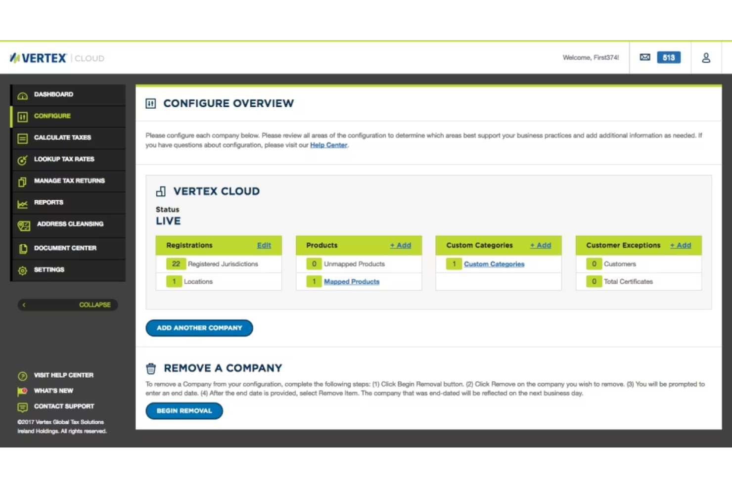Open the Reports section
Viewport: 732px width, 488px height.
click(x=68, y=203)
